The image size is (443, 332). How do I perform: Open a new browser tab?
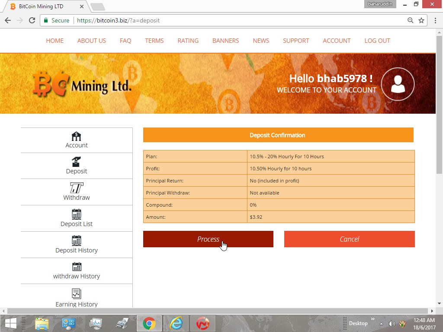(x=98, y=6)
